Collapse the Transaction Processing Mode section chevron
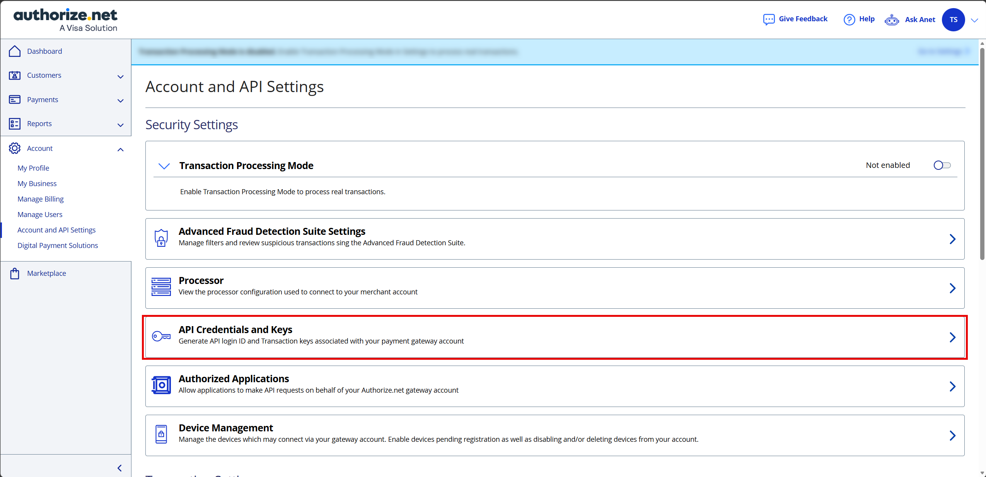This screenshot has height=477, width=986. click(164, 166)
